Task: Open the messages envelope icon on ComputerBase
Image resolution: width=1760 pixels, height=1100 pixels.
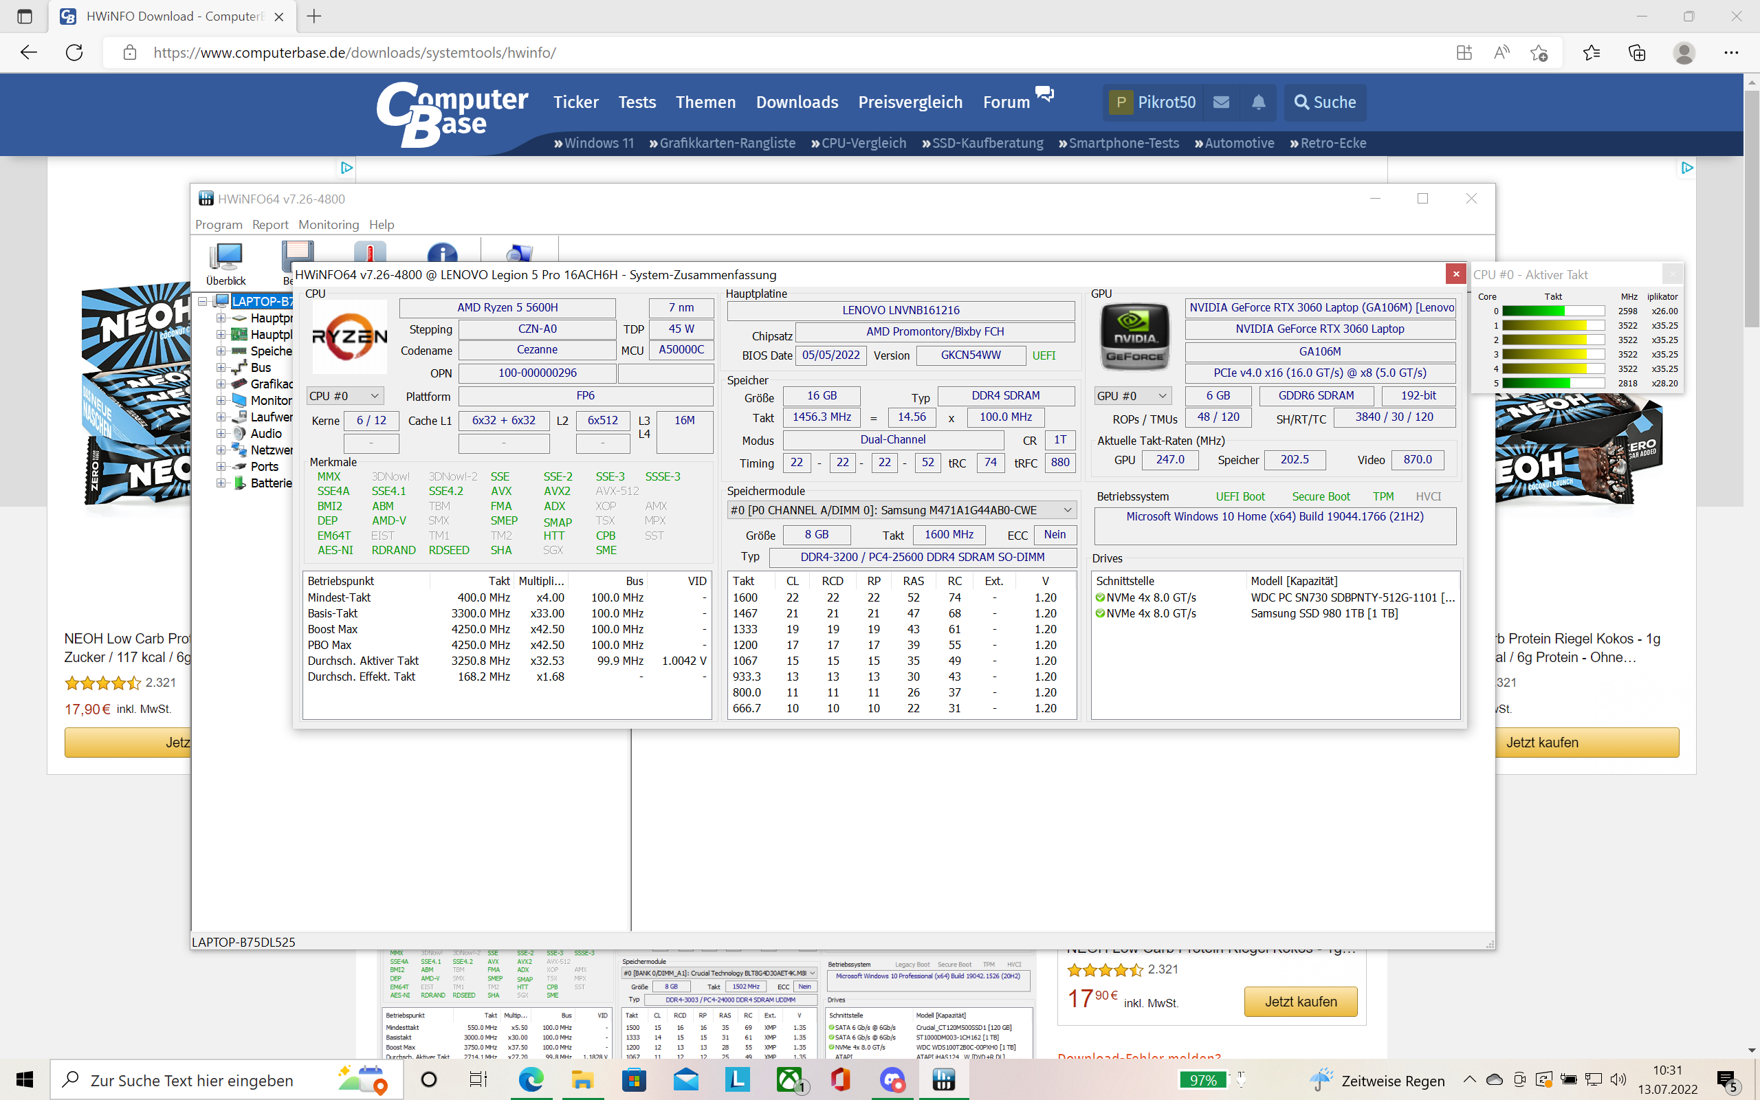Action: pyautogui.click(x=1221, y=102)
